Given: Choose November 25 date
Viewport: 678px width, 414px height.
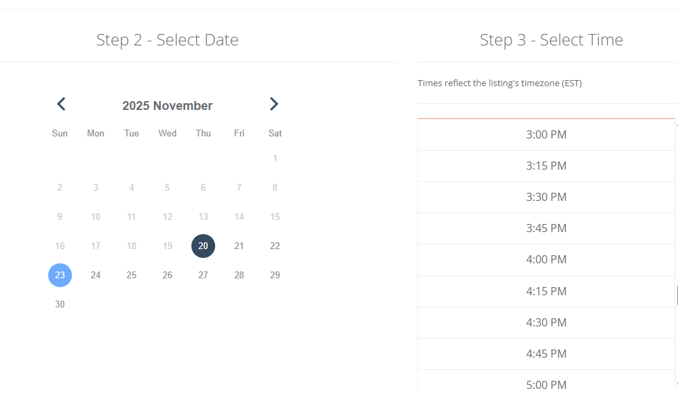Looking at the screenshot, I should tap(132, 275).
